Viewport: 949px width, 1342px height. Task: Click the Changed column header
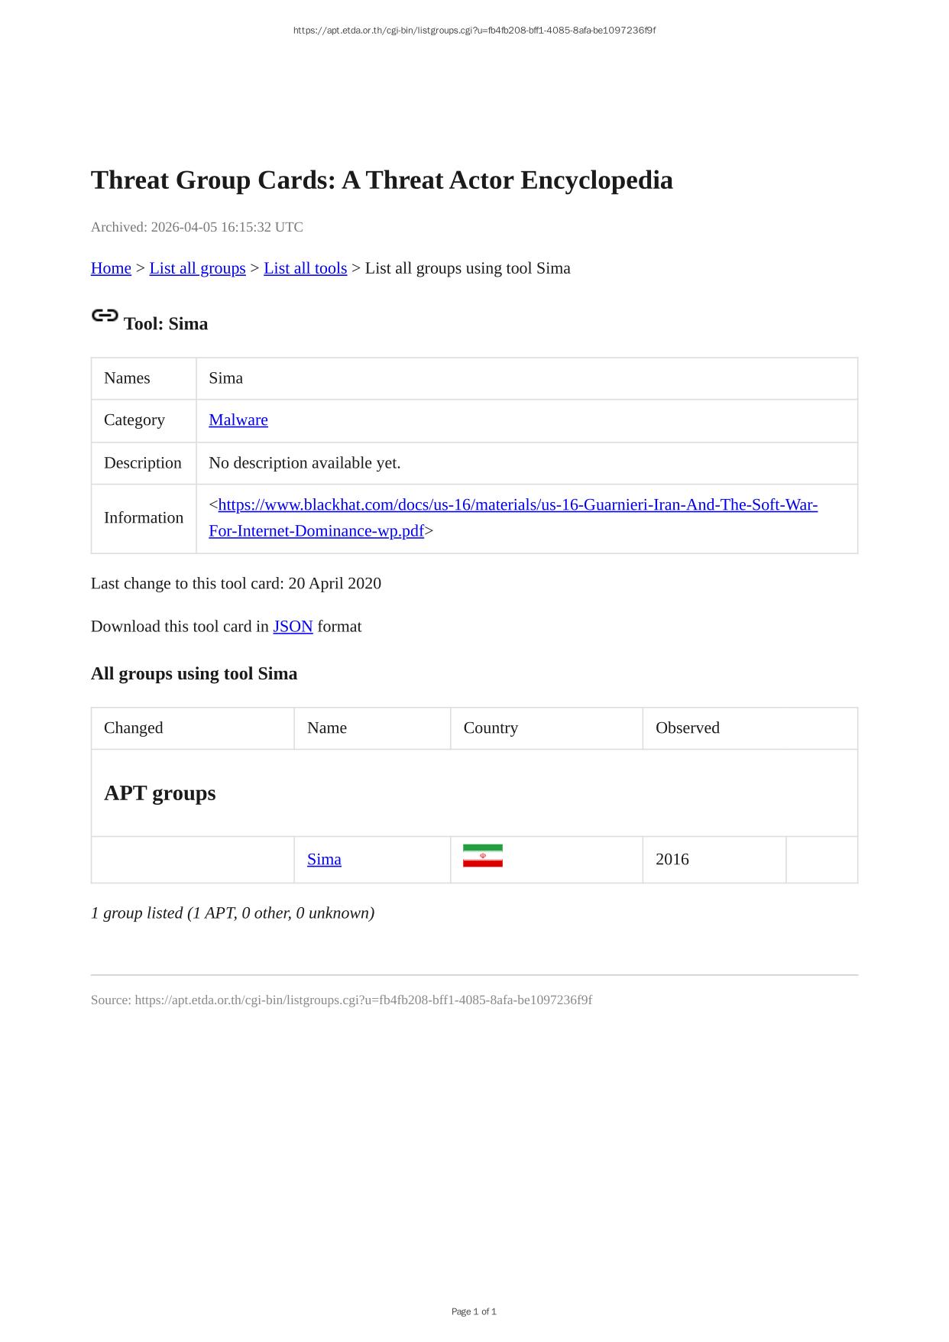tap(134, 728)
